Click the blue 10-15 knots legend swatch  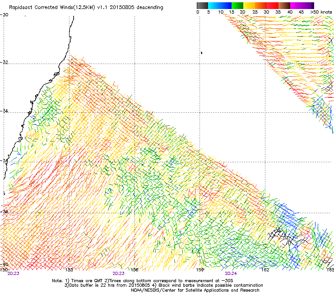[x=226, y=5]
